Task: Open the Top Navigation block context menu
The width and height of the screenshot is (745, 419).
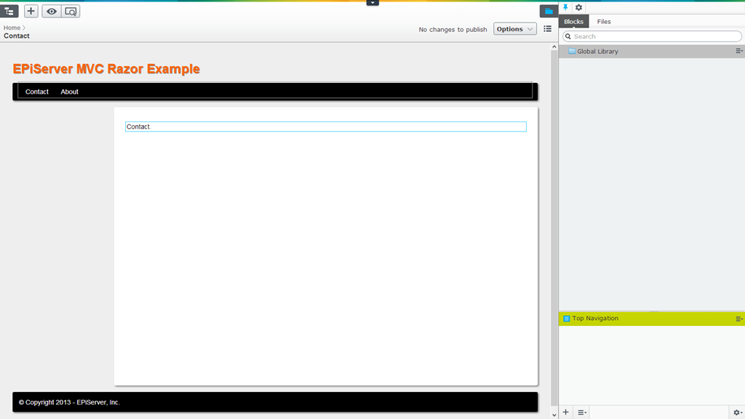Action: pos(738,319)
